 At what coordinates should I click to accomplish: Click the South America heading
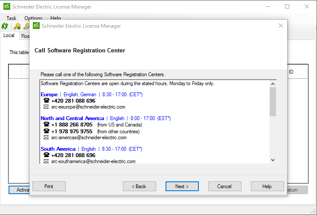click(x=58, y=149)
